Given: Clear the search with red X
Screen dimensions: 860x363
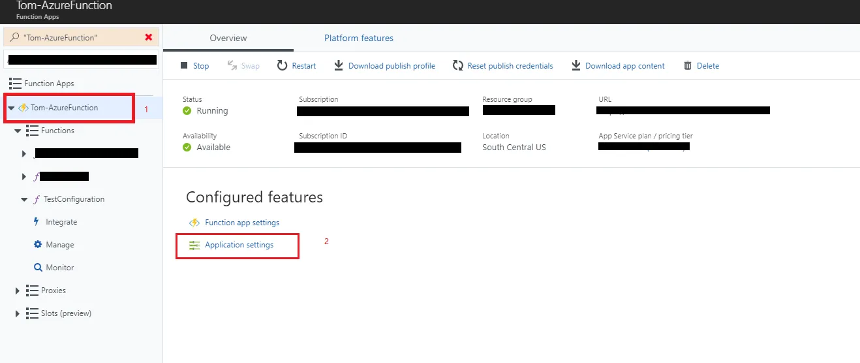Looking at the screenshot, I should [149, 37].
